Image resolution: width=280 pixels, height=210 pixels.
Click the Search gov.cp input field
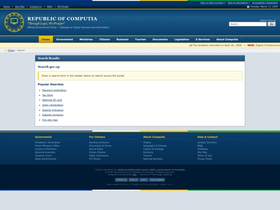pos(248,24)
